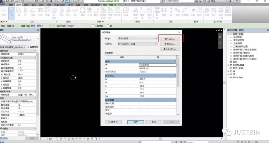Viewport: 269px width, 143px height.
Task: Toggle the 启用分析模型 checkbox in properties
Action: 19,125
